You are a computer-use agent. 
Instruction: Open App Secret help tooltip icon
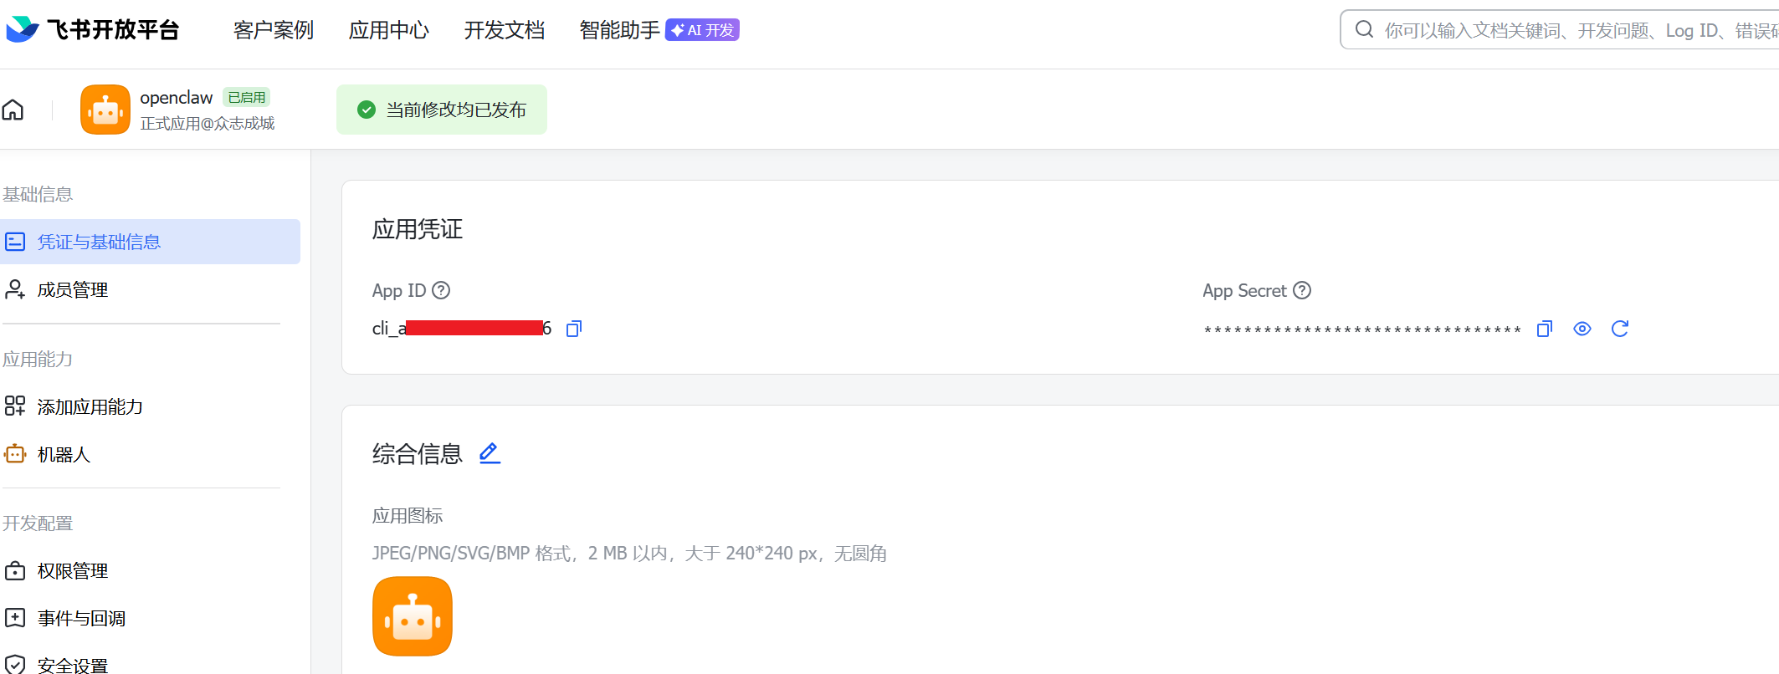1302,290
